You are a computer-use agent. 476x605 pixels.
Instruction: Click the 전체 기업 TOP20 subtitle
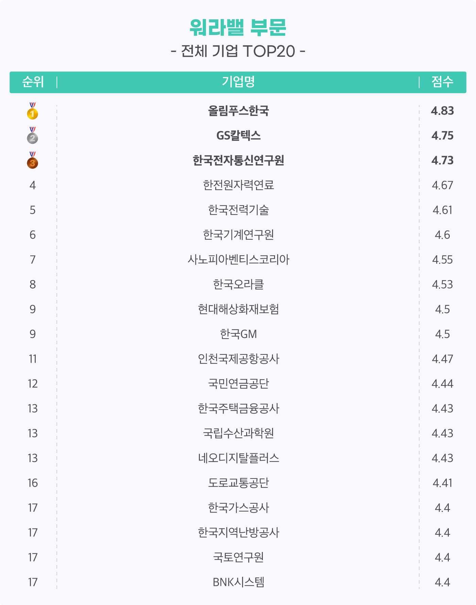click(x=238, y=51)
